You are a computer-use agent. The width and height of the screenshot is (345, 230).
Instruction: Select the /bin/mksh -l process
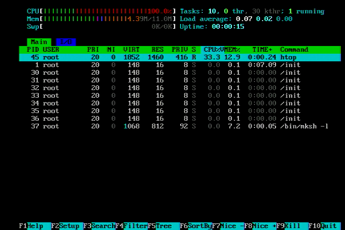coord(180,126)
